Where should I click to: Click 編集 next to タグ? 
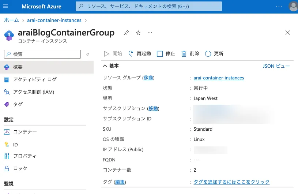pyautogui.click(x=120, y=182)
